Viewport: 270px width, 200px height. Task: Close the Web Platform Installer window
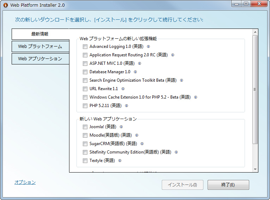259,4
